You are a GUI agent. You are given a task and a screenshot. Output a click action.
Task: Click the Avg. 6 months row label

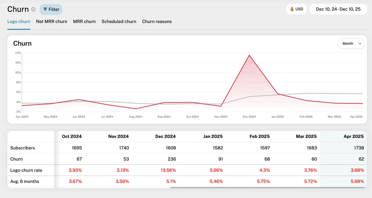[x=25, y=181]
